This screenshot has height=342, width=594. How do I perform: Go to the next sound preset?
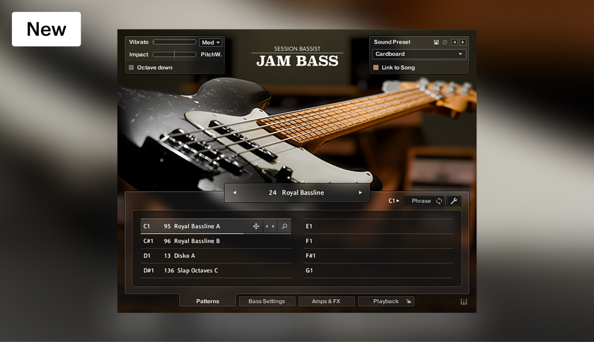[x=463, y=42]
